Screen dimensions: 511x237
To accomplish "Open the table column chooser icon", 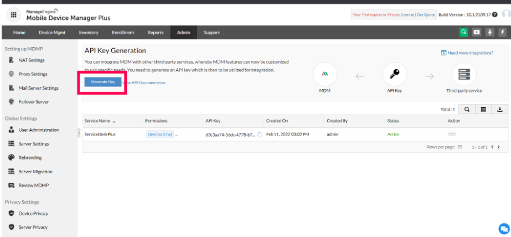I will tap(484, 110).
